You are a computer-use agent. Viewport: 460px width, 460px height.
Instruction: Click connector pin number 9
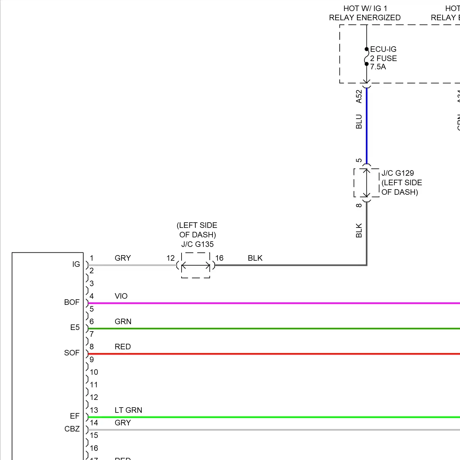91,359
